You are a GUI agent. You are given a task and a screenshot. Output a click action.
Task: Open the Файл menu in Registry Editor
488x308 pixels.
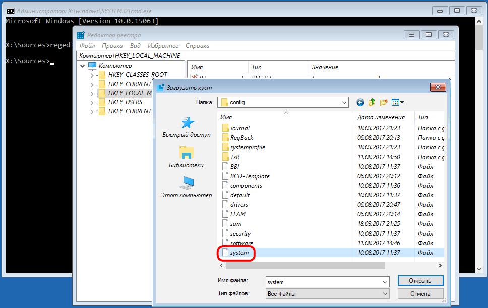(87, 46)
